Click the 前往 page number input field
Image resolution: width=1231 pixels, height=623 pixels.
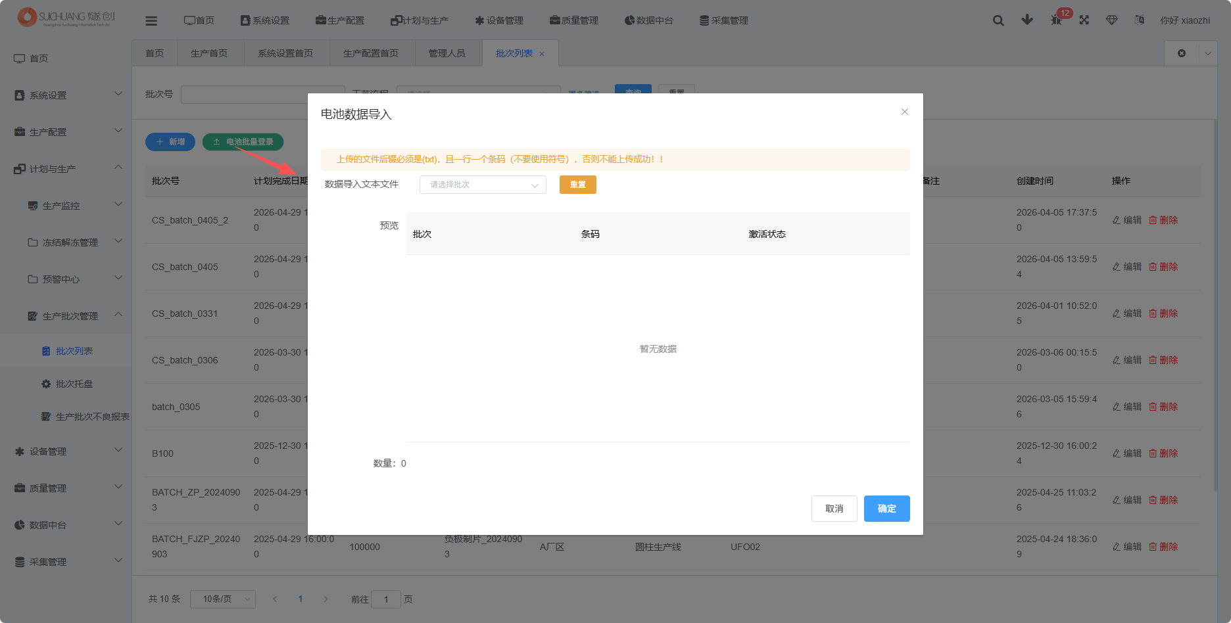click(x=386, y=599)
